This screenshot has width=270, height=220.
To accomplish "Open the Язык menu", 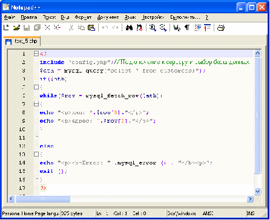I will [130, 18].
